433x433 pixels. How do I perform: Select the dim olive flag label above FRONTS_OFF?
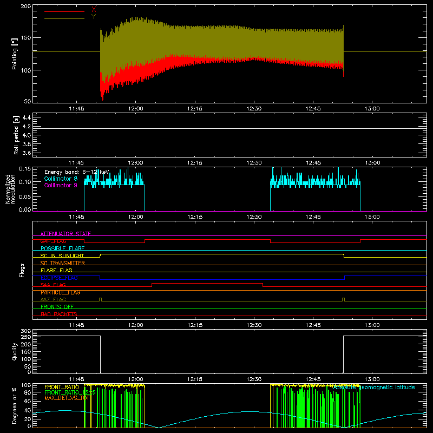coord(53,299)
